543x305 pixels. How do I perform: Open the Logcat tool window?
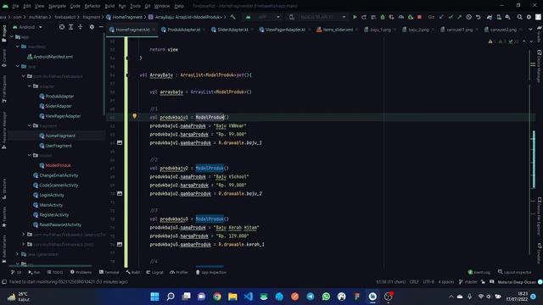tap(154, 273)
